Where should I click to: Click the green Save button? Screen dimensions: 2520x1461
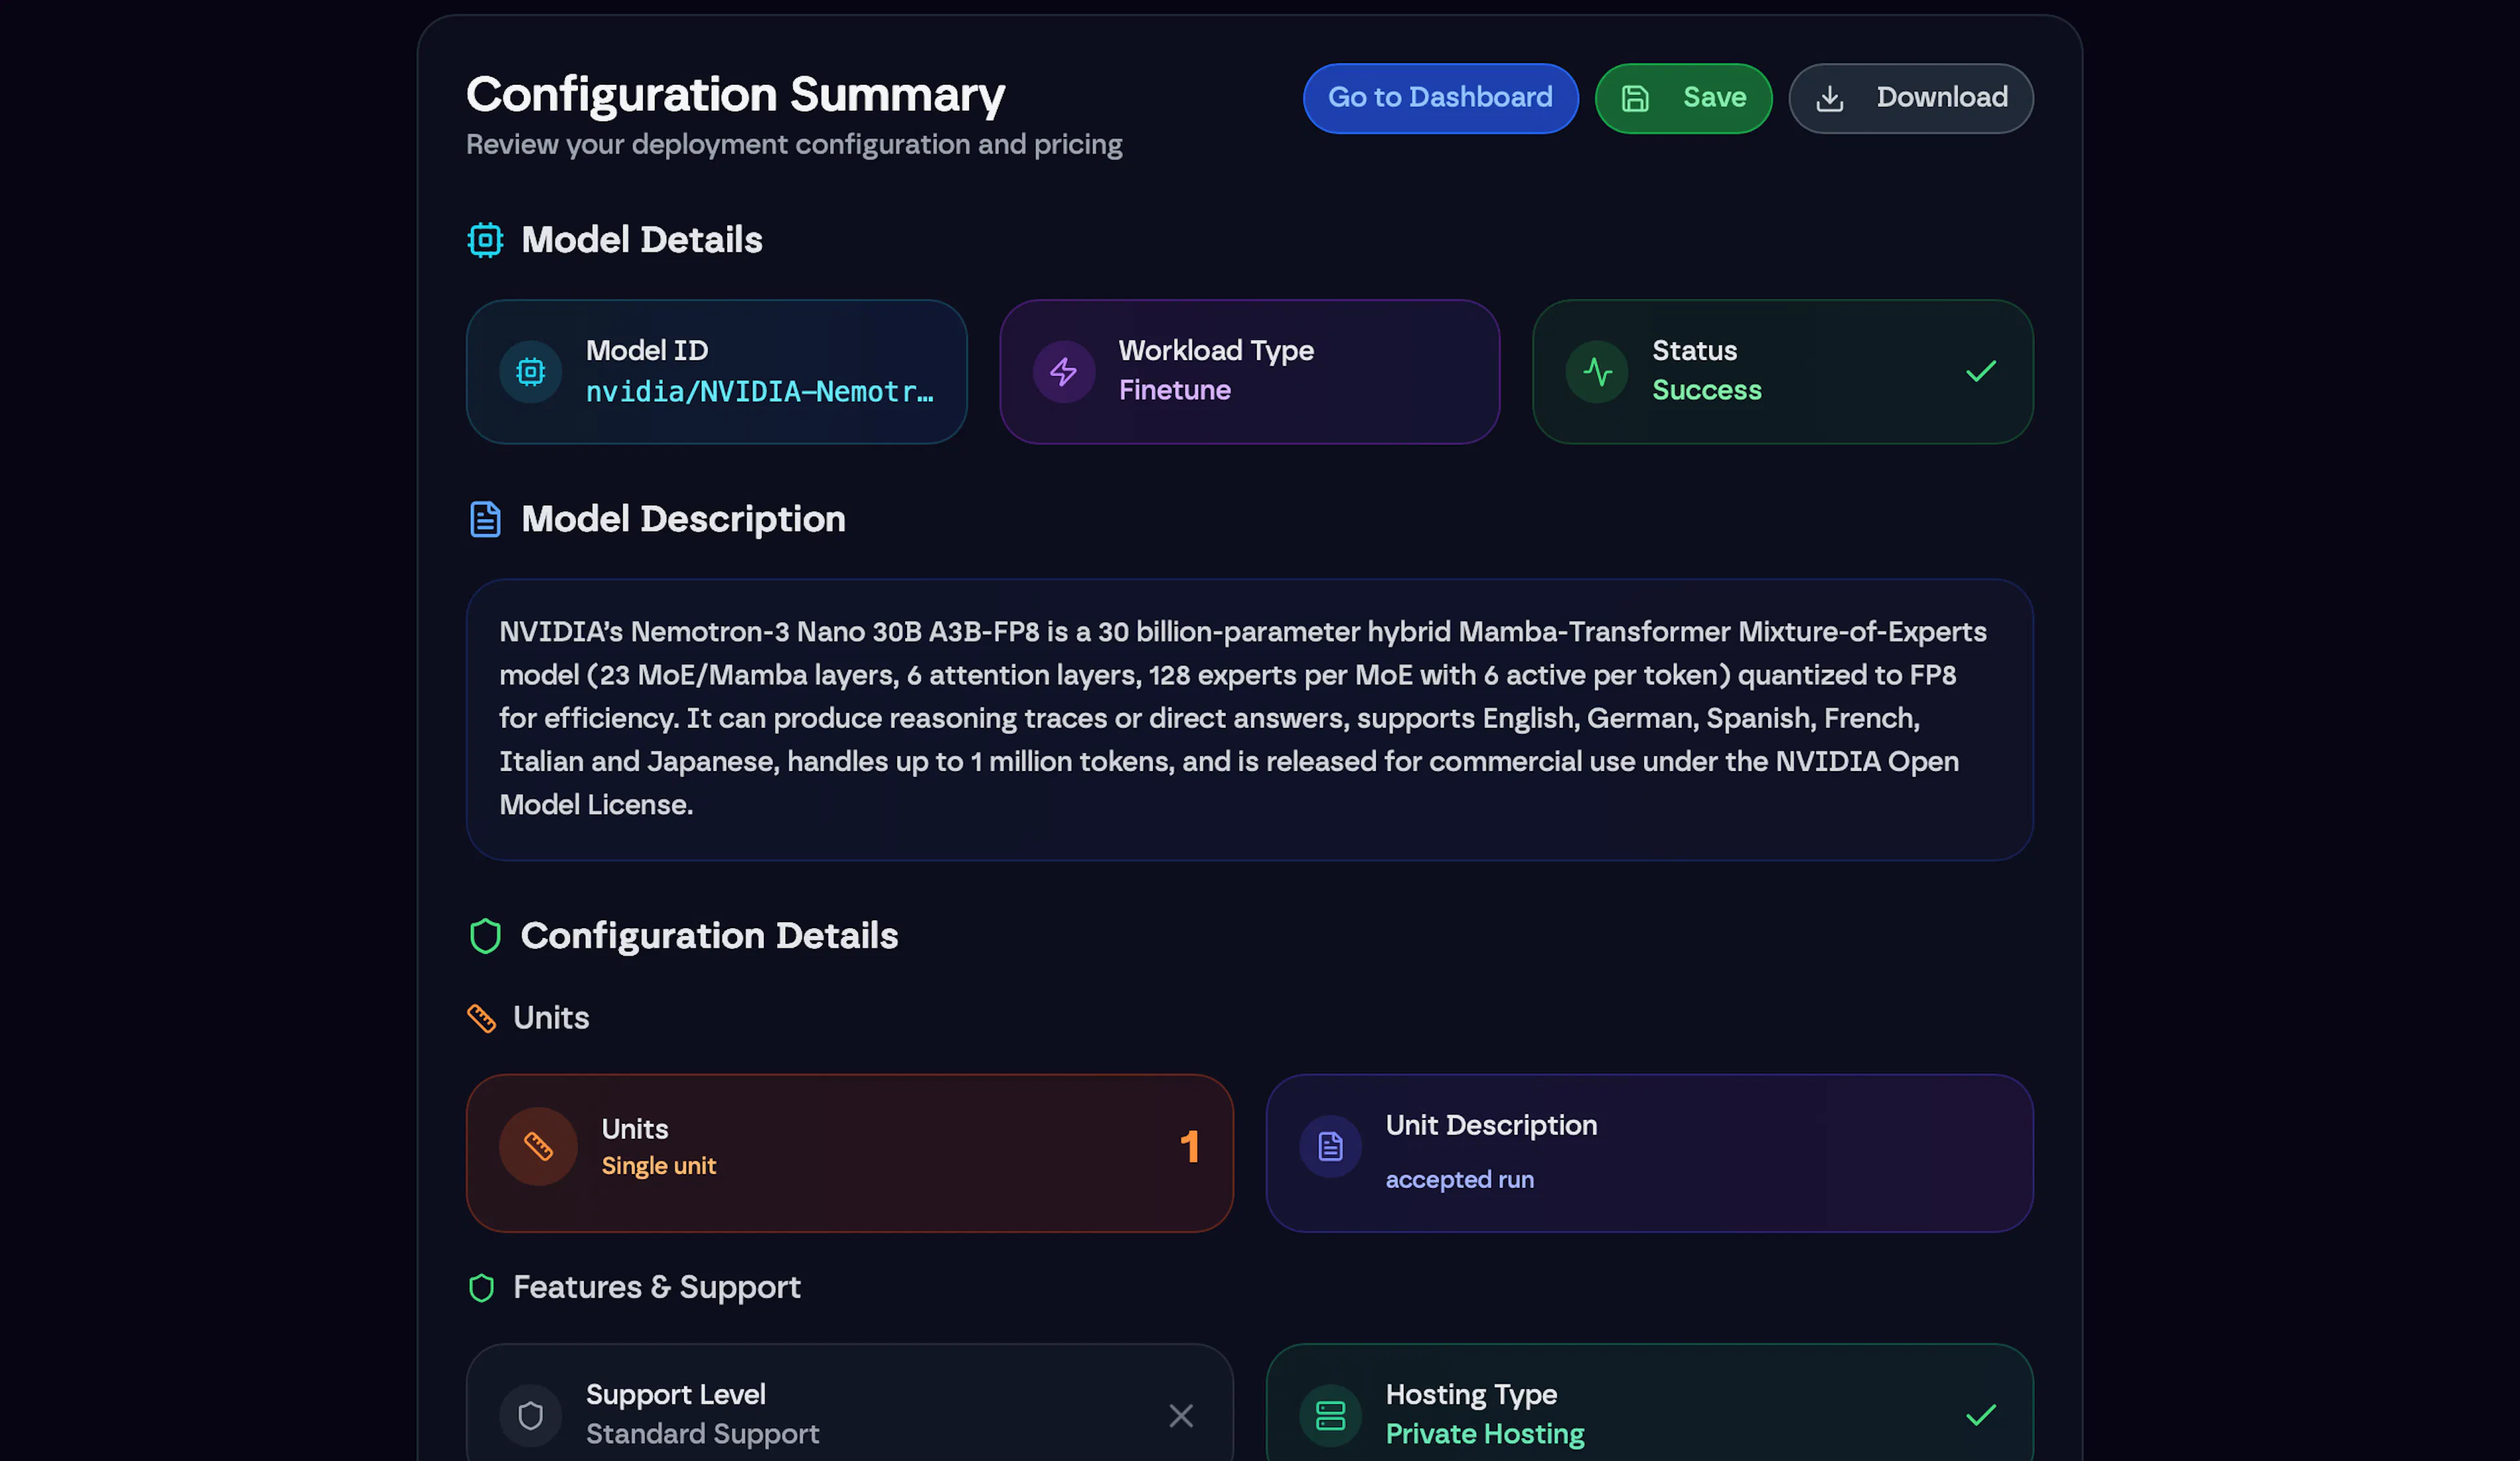click(x=1683, y=98)
